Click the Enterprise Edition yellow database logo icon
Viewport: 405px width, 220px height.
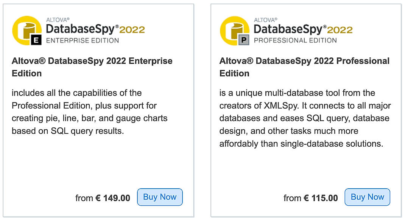point(27,31)
